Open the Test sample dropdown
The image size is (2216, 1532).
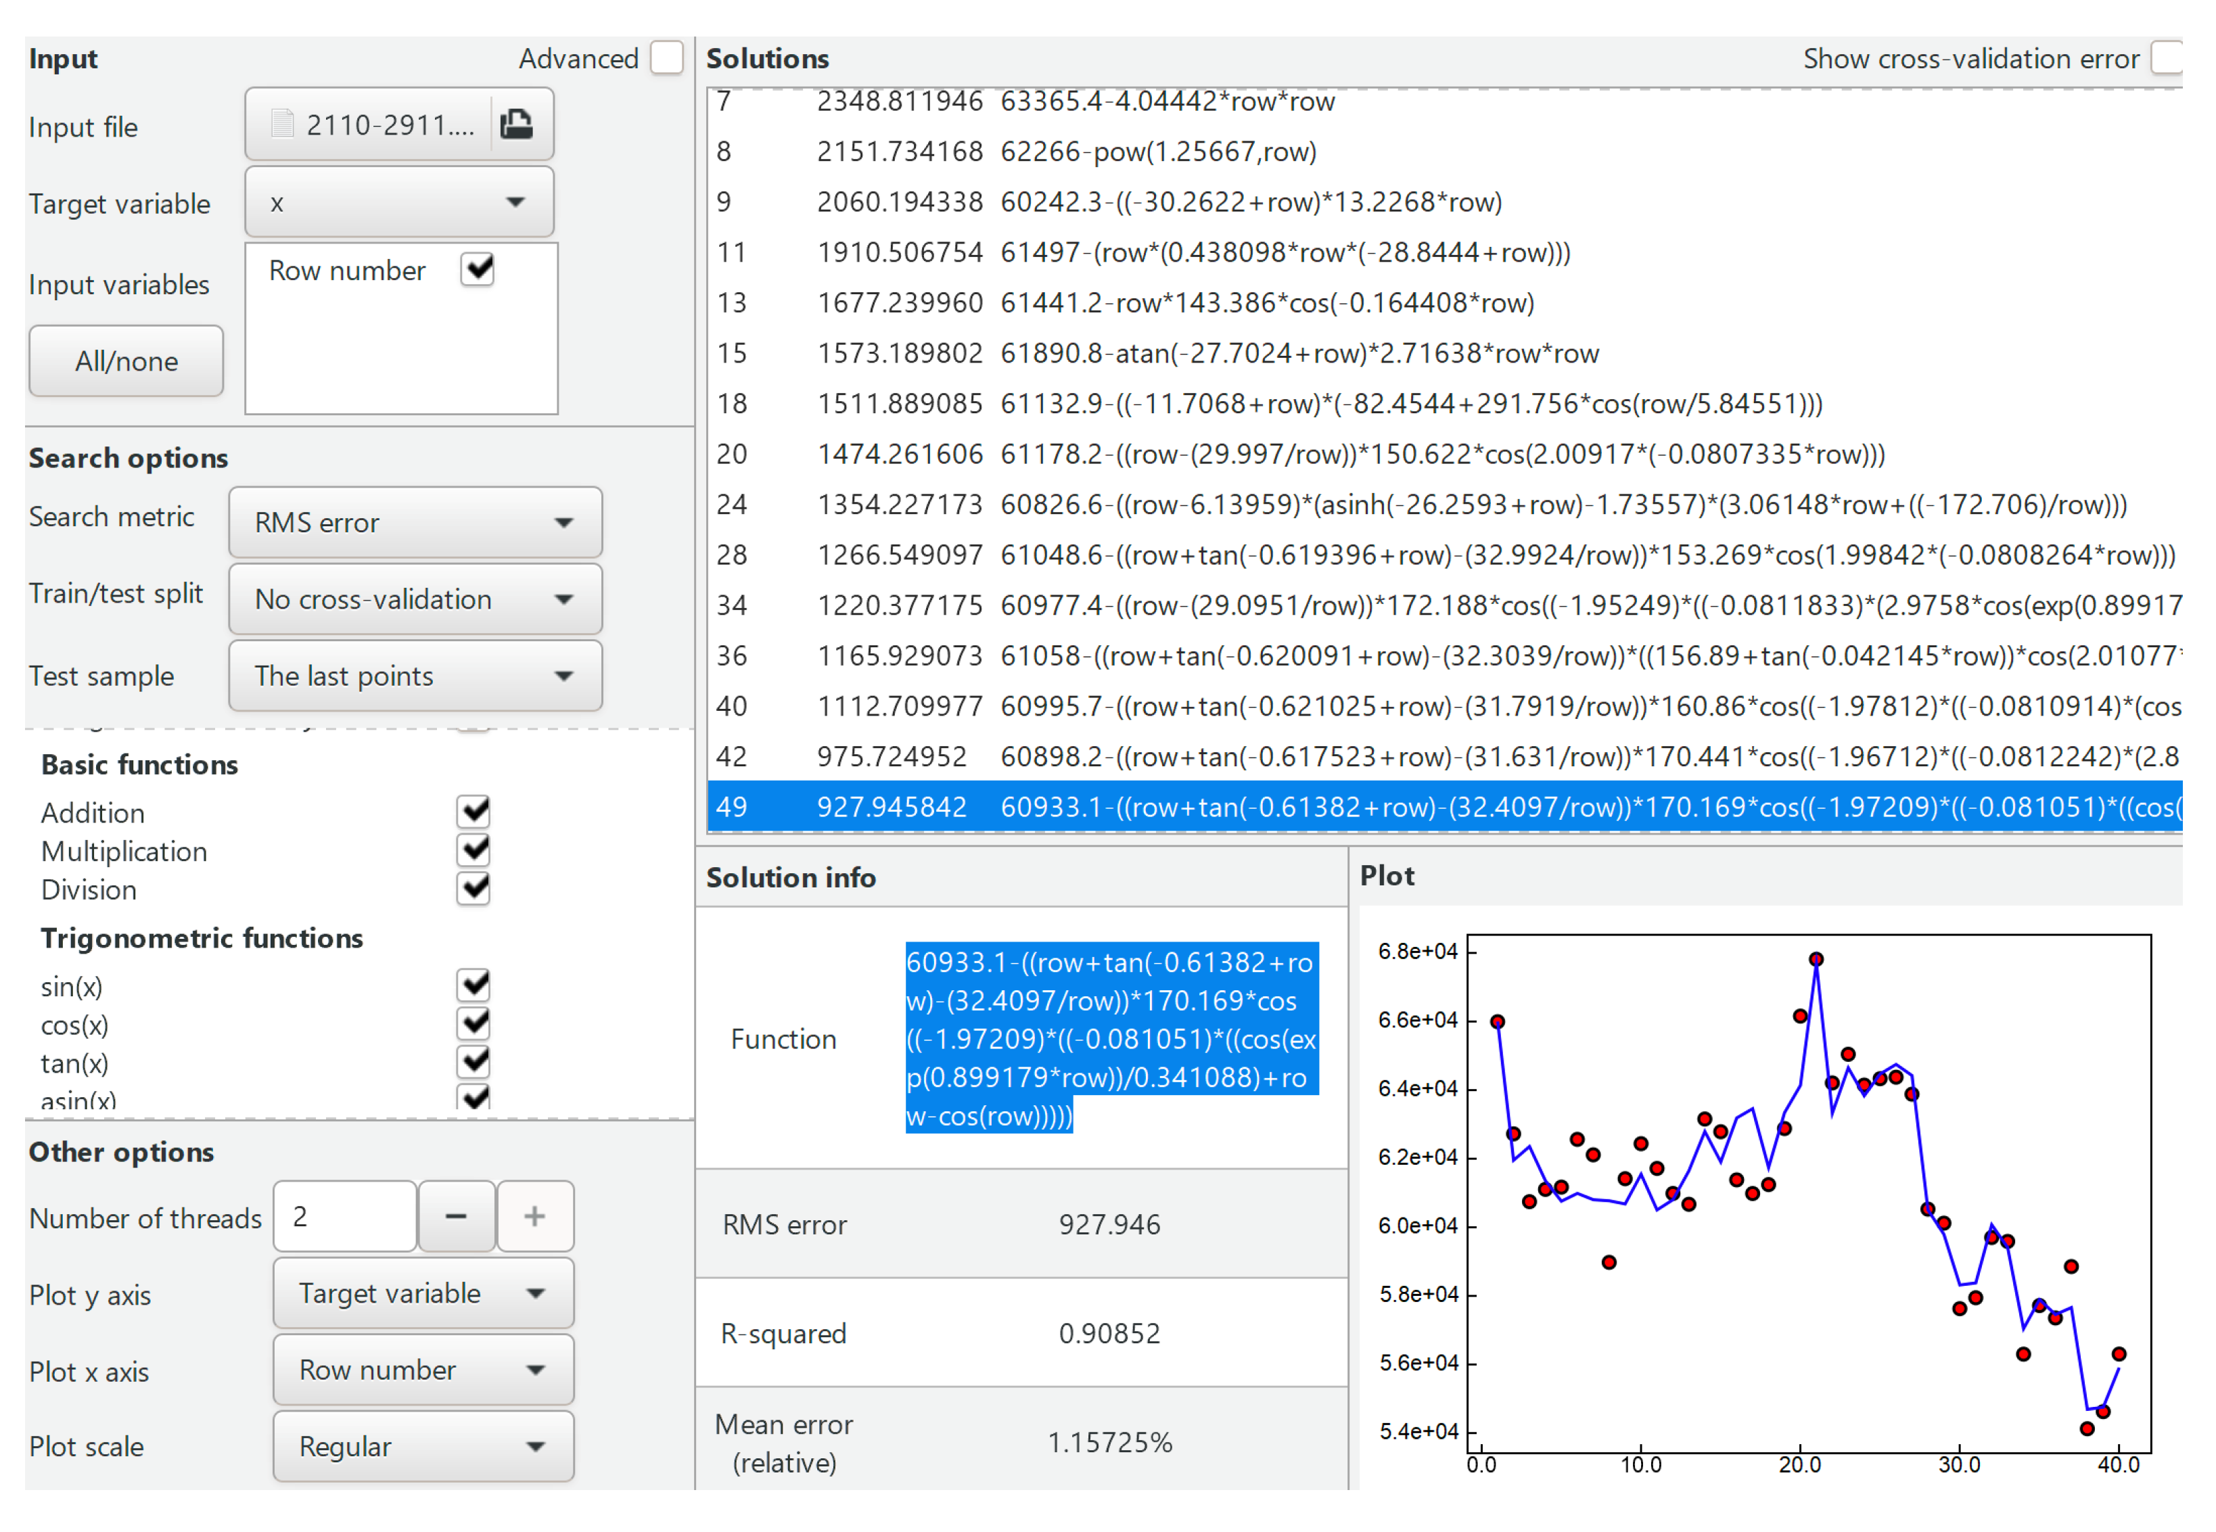point(415,676)
